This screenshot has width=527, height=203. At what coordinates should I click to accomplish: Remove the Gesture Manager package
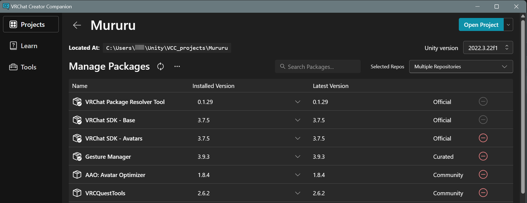click(483, 156)
